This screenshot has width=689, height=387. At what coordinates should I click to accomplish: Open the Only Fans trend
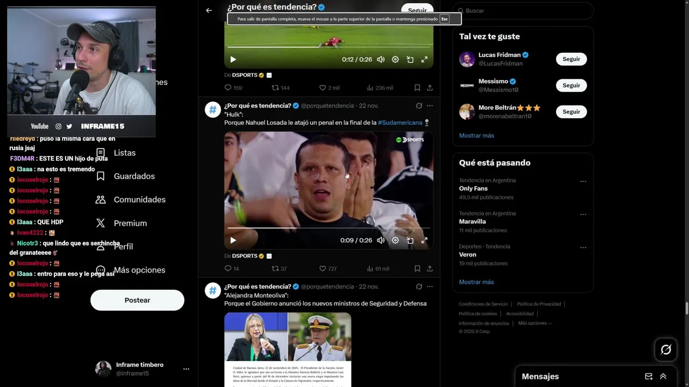tap(473, 189)
